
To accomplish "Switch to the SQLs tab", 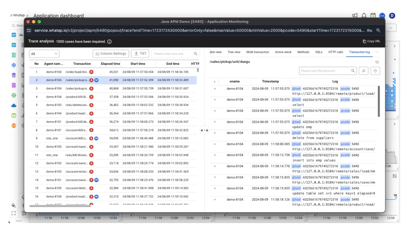I will [x=319, y=52].
